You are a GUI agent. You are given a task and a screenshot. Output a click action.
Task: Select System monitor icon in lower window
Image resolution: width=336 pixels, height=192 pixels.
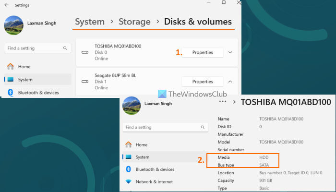(129, 157)
